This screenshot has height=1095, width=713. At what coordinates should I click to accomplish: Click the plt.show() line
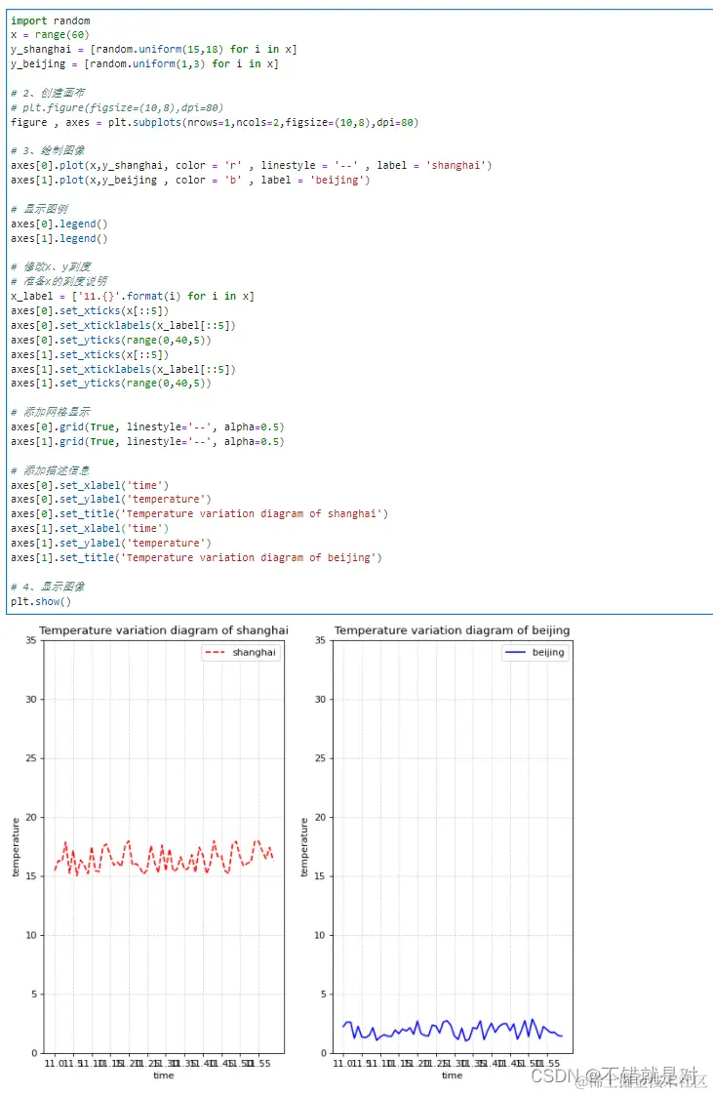pos(41,601)
